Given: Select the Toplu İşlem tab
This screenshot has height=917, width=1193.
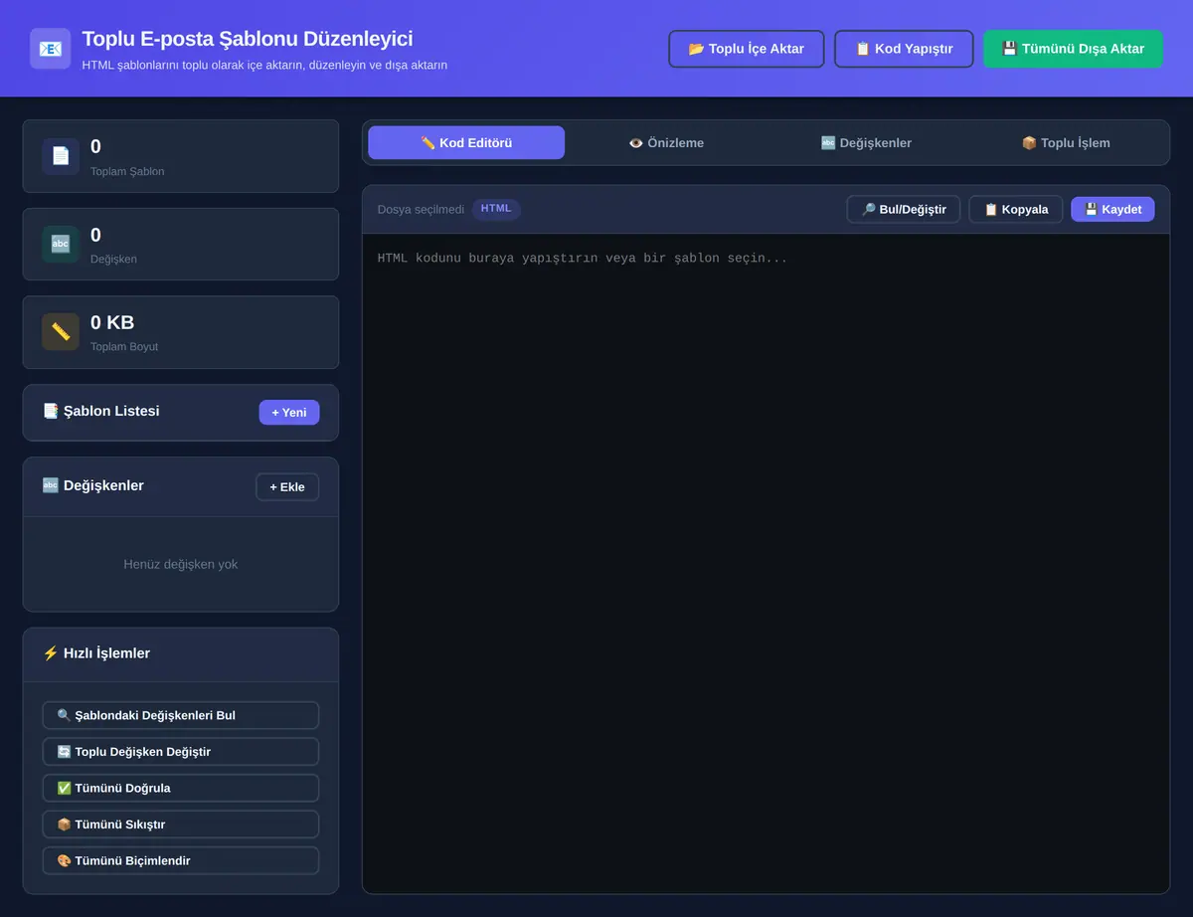Looking at the screenshot, I should point(1066,142).
